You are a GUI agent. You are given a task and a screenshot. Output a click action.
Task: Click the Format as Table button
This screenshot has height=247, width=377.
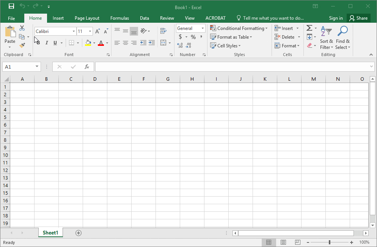pos(231,37)
